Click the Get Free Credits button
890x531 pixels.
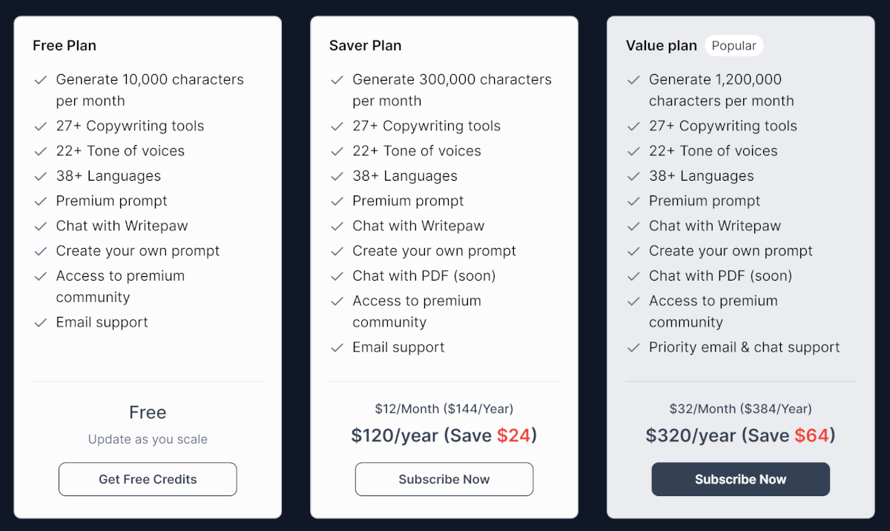point(148,479)
